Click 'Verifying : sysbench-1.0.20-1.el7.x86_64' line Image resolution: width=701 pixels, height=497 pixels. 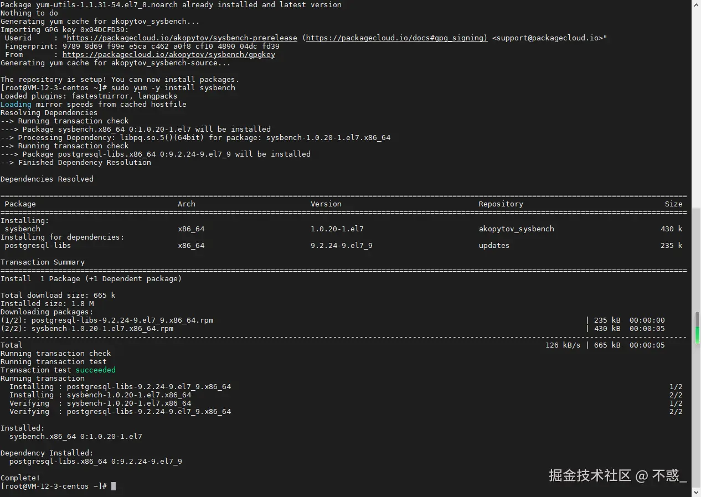100,403
